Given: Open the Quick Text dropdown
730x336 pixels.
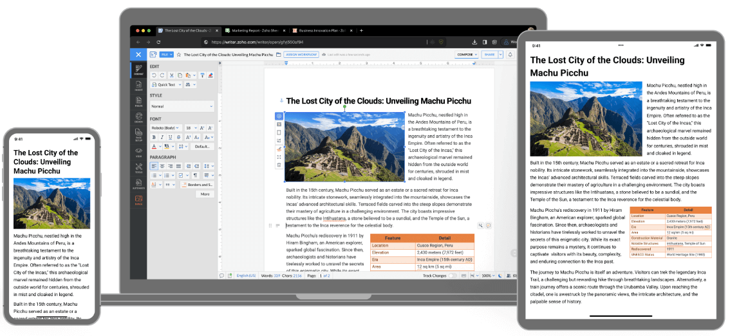Looking at the screenshot, I should (x=165, y=85).
